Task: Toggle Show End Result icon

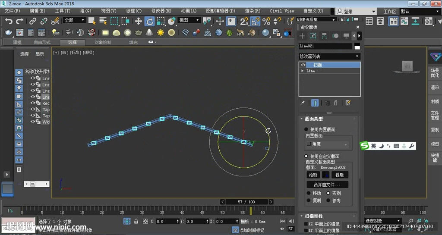Action: coord(315,103)
